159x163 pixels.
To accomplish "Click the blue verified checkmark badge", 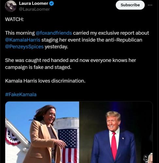I will tap(52, 4).
